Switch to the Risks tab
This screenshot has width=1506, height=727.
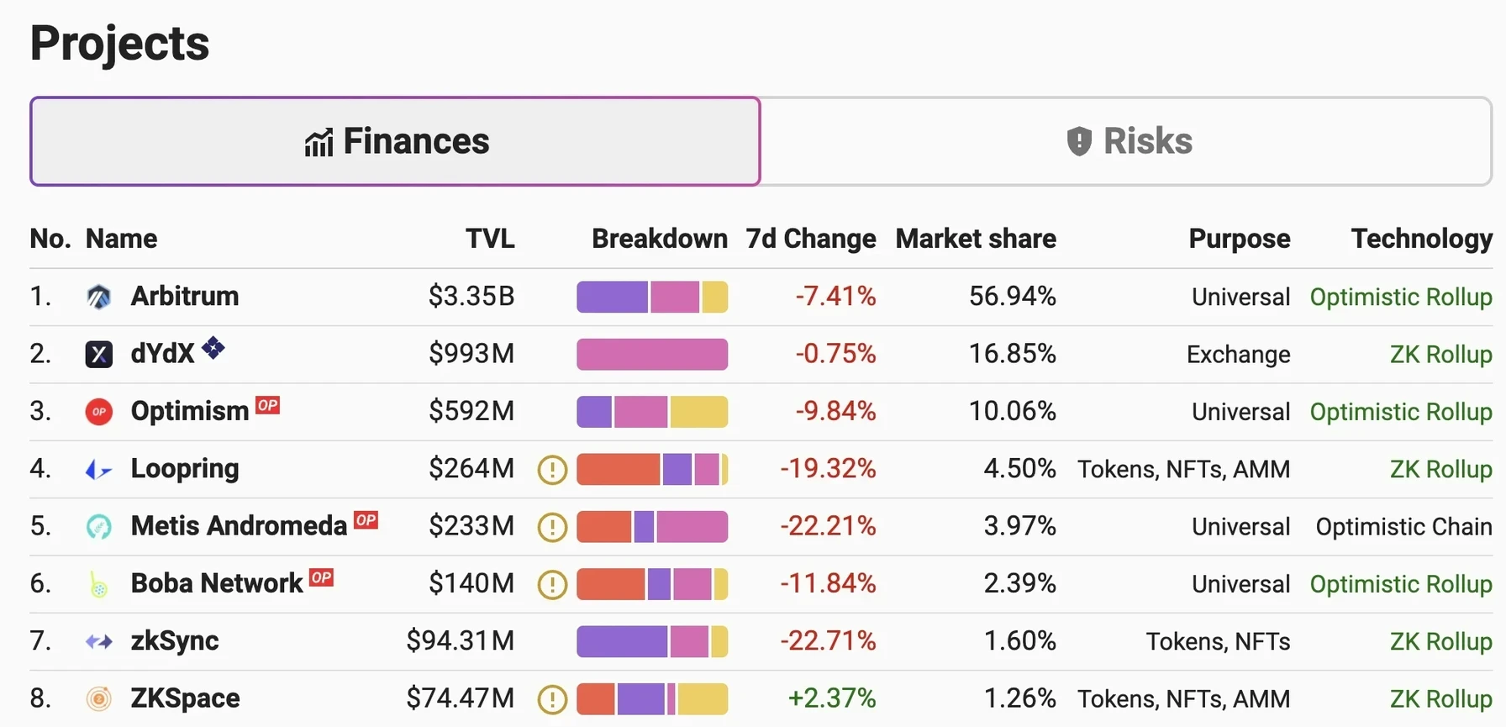[x=1126, y=141]
